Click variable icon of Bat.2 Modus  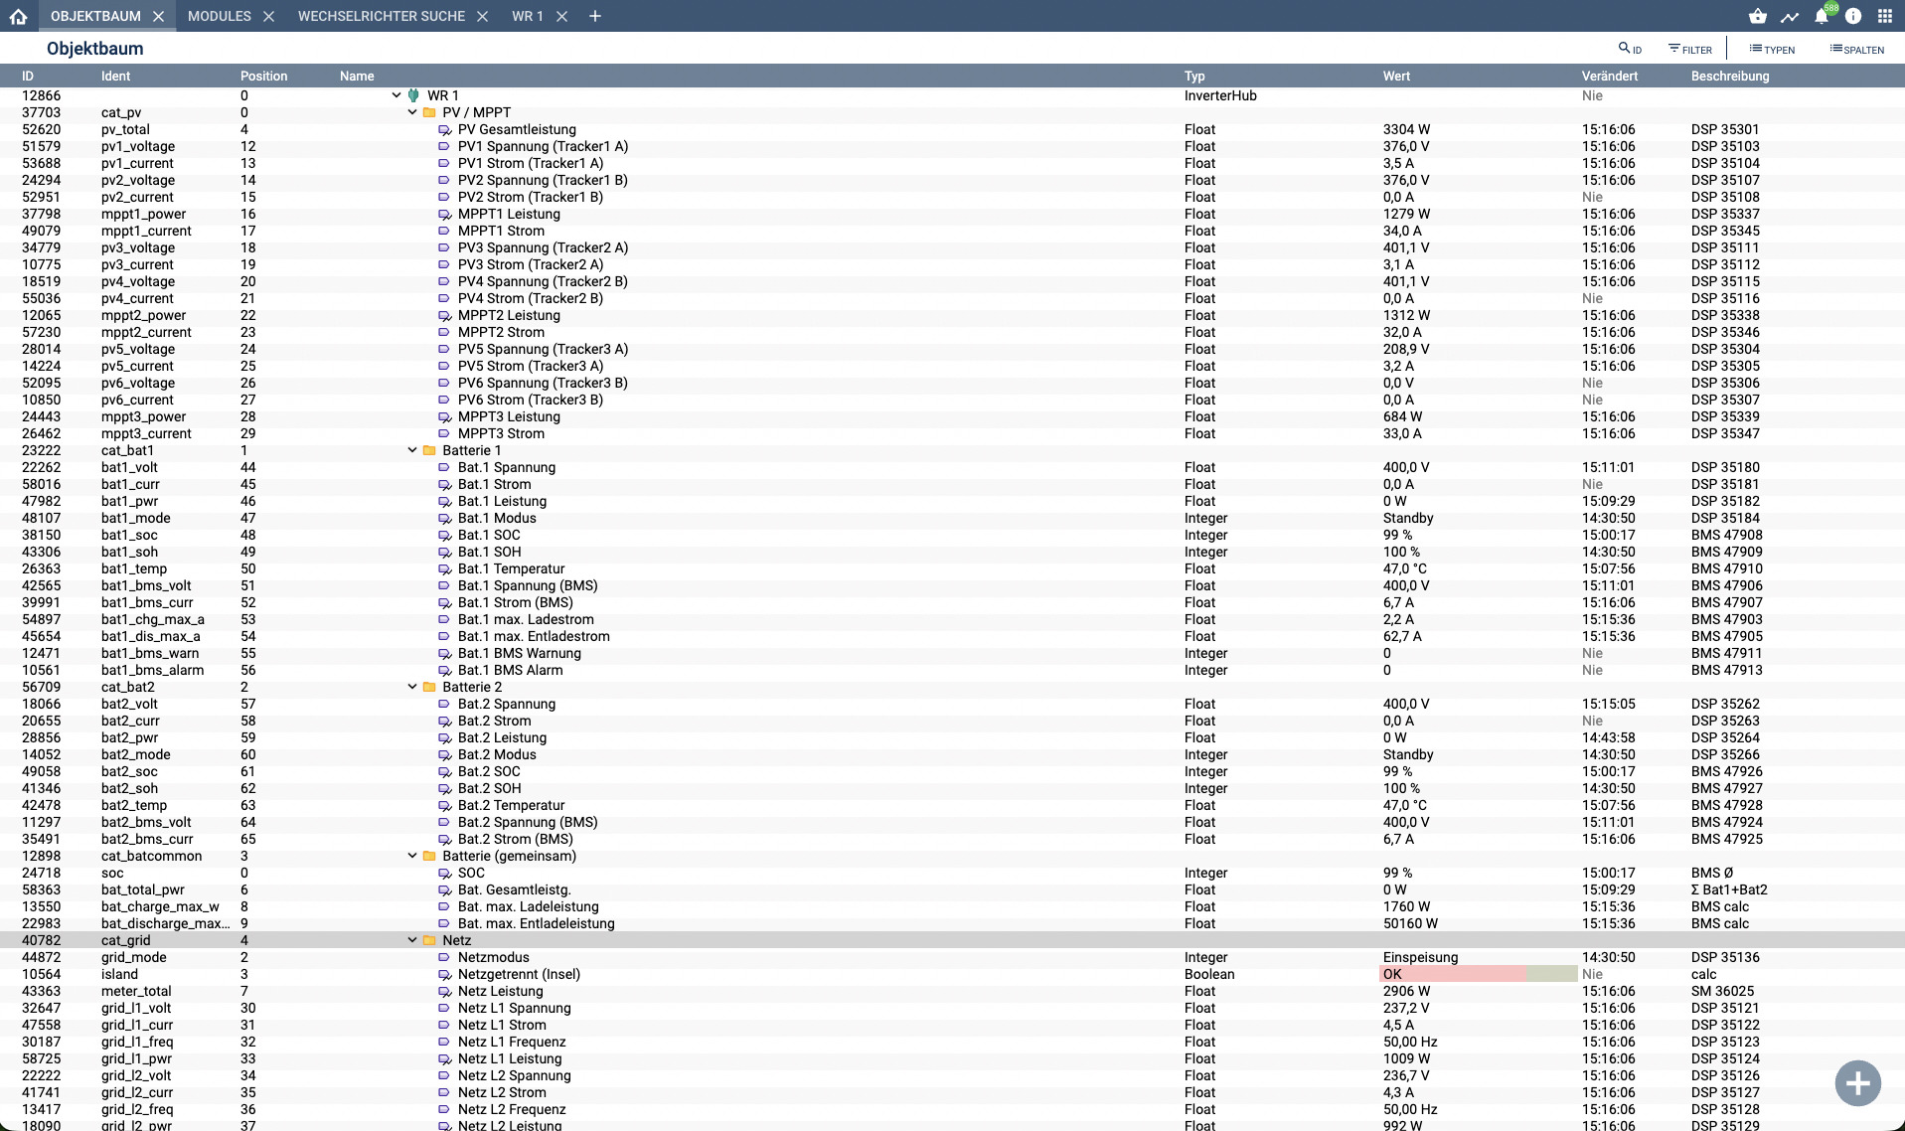(x=444, y=755)
